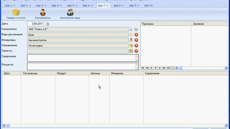Click the Менеджеры field Администратор
This screenshot has width=230, height=129.
click(78, 40)
